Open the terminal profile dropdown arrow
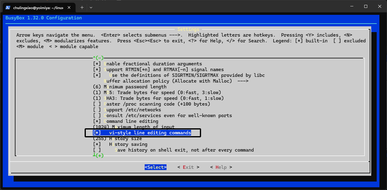This screenshot has height=190, width=387. point(91,7)
